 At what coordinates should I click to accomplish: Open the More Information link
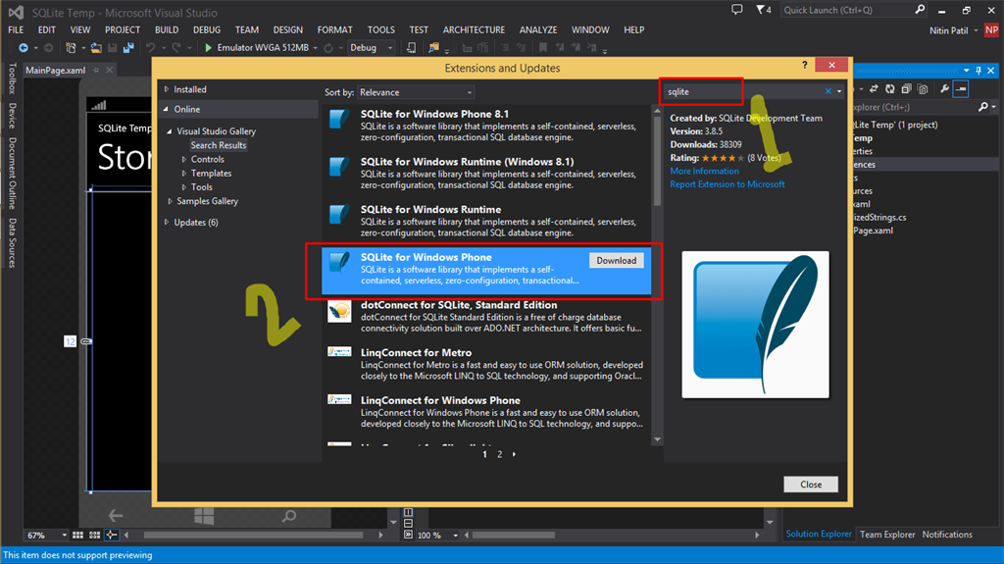(704, 171)
